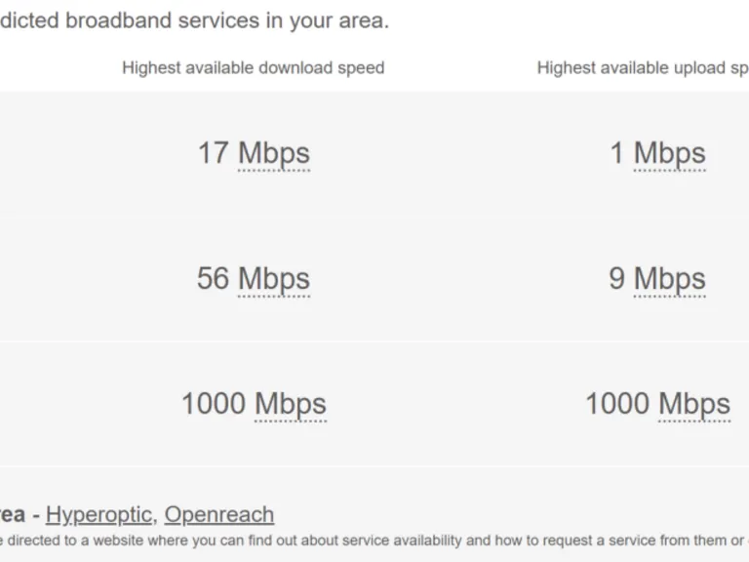749x562 pixels.
Task: Click the Highest available upload speed header
Action: click(x=643, y=67)
